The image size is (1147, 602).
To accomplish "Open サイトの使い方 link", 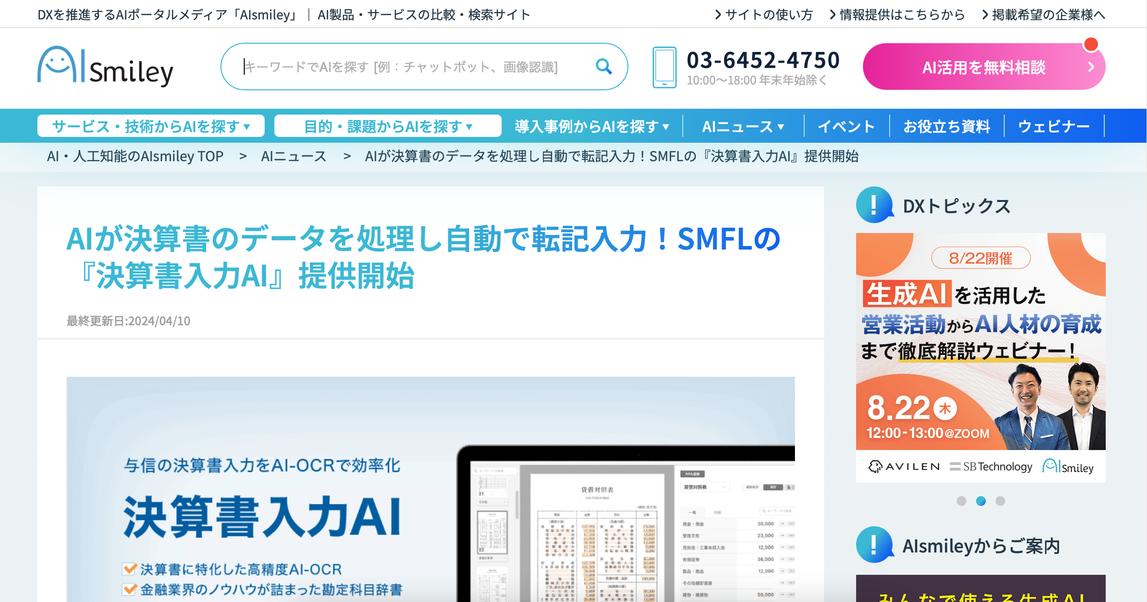I will point(769,15).
